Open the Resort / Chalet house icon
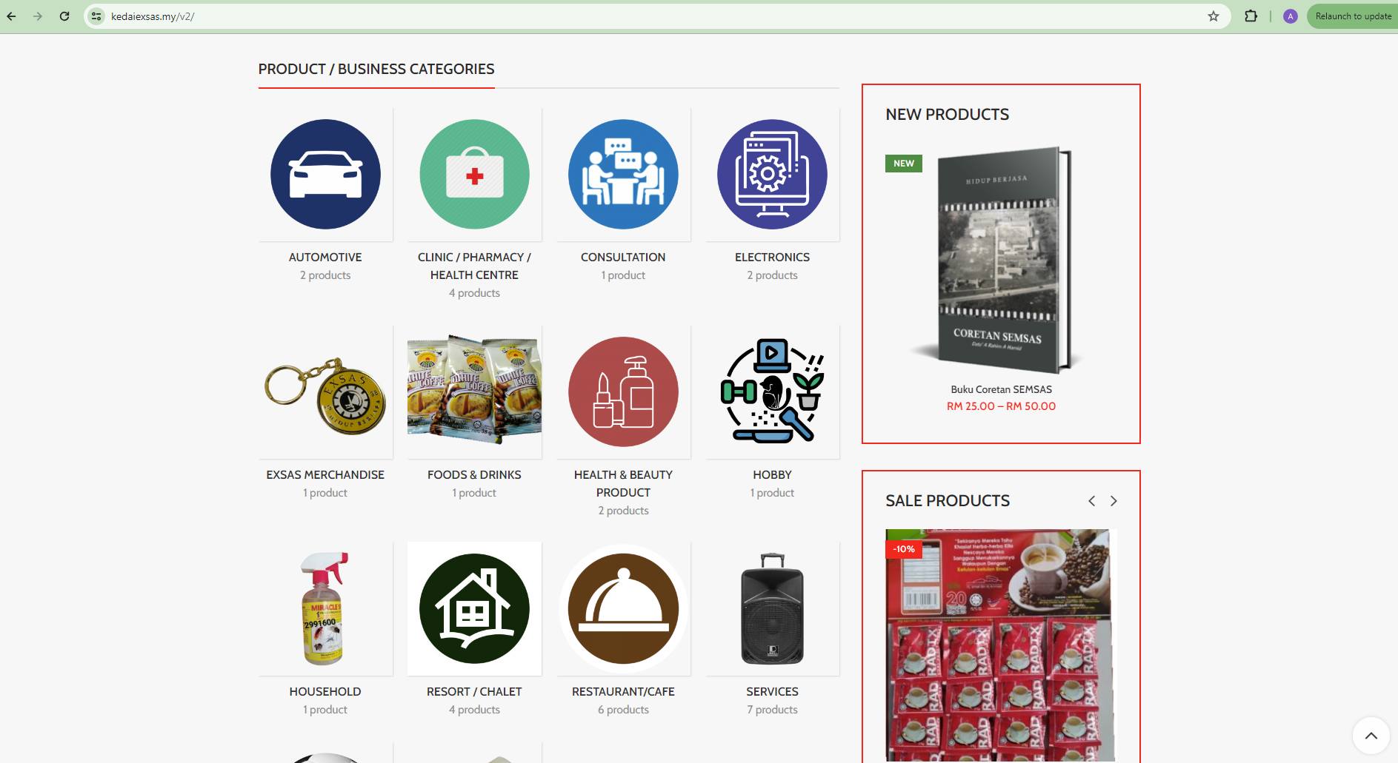 pyautogui.click(x=474, y=608)
